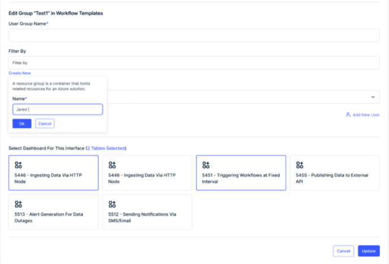Confirm the resource group name with Ok

[22, 124]
